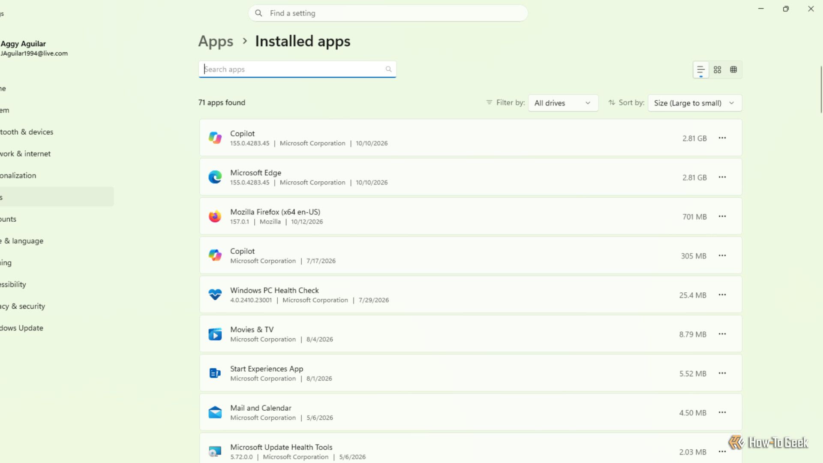The height and width of the screenshot is (463, 823).
Task: Open options menu for Mail and Calendar
Action: 722,412
